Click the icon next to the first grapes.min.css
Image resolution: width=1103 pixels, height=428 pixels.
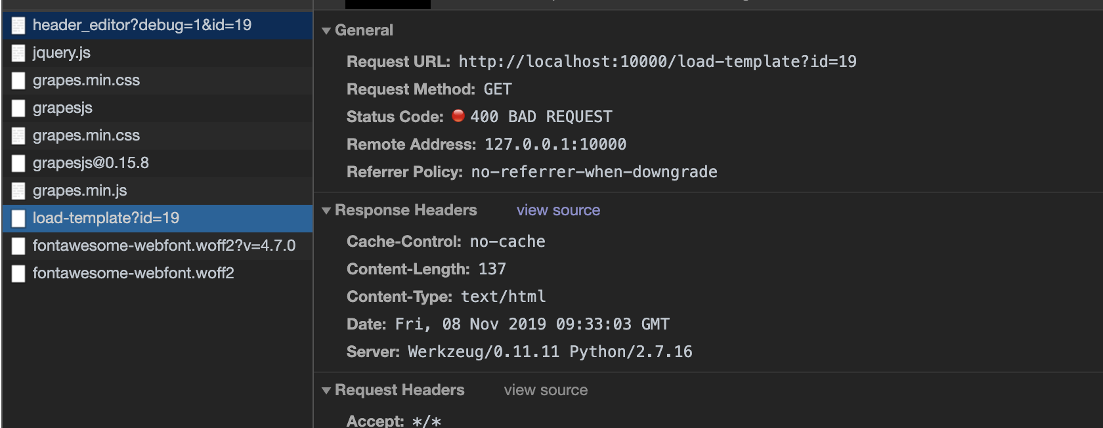(18, 81)
